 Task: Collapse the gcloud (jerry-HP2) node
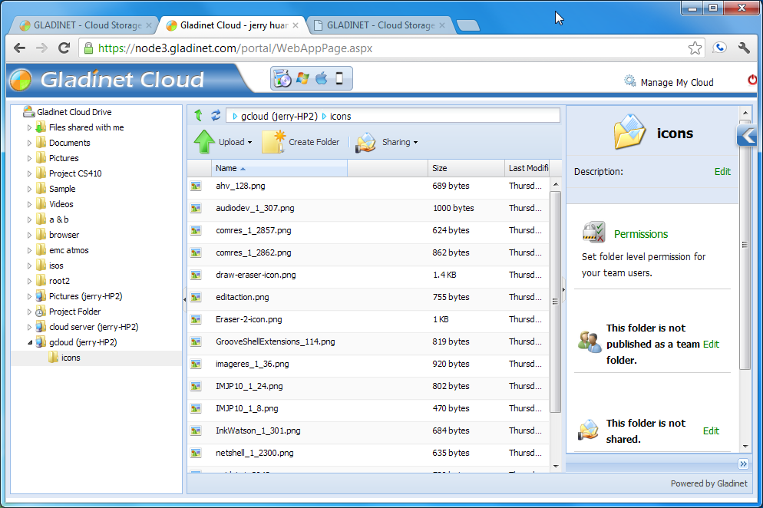(30, 342)
